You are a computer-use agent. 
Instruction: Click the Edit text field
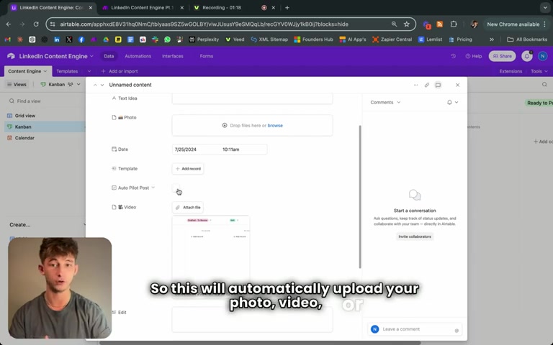click(252, 320)
